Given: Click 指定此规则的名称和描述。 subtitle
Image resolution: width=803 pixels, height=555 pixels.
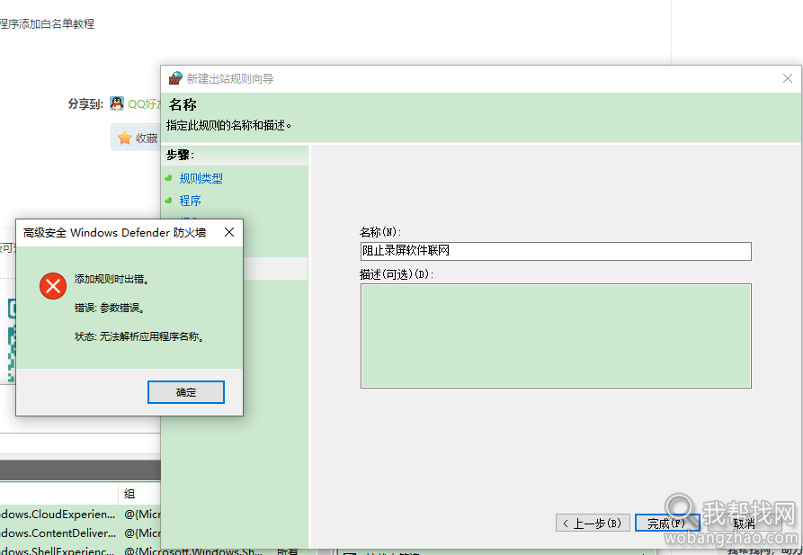Looking at the screenshot, I should pos(229,125).
